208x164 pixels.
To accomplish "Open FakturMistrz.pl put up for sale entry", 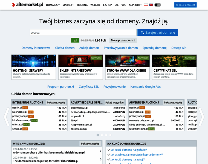I will tap(57, 159).
